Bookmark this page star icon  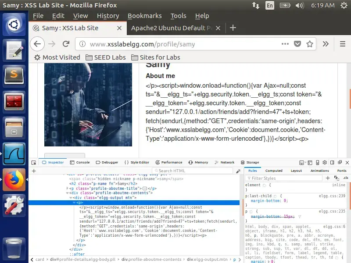pyautogui.click(x=310, y=44)
